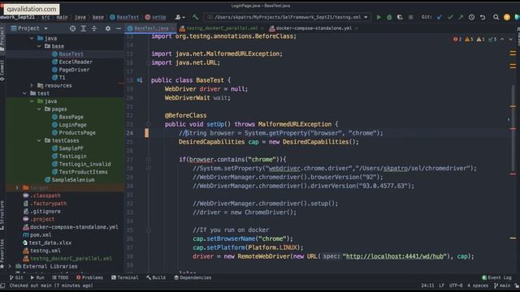Click the 24:11 line column indicator
The width and height of the screenshot is (520, 292).
(427, 286)
